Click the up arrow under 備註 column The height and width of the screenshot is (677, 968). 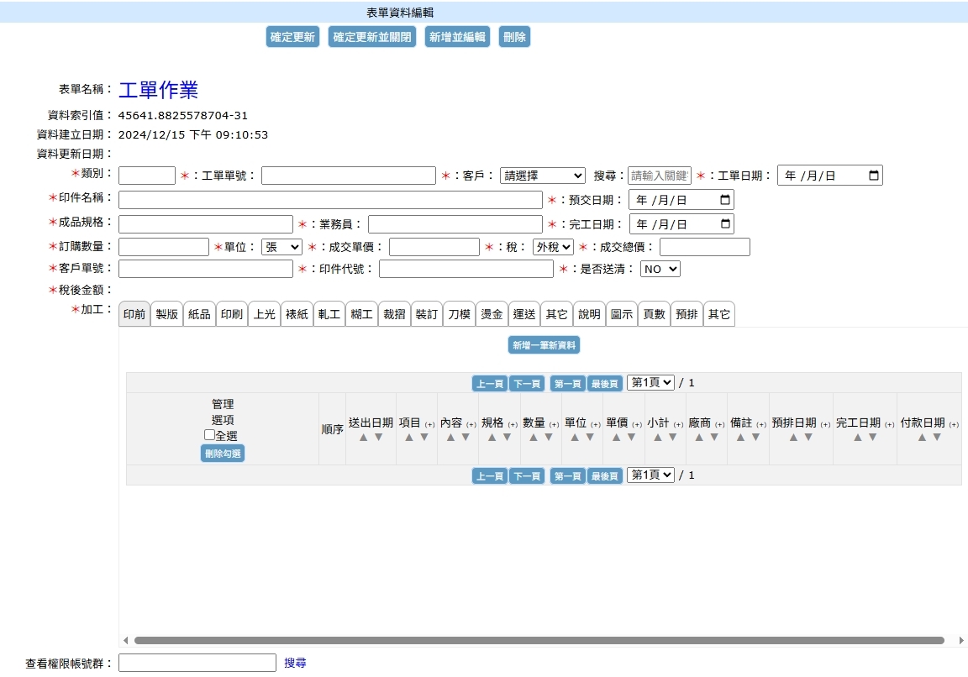point(740,438)
